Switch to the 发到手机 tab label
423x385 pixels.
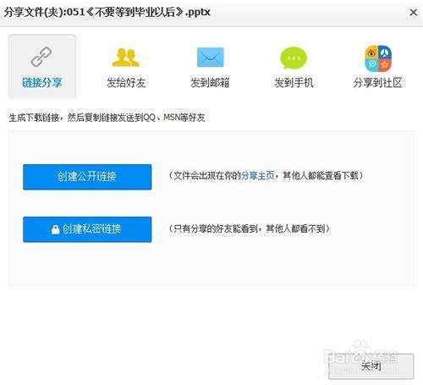(x=294, y=83)
